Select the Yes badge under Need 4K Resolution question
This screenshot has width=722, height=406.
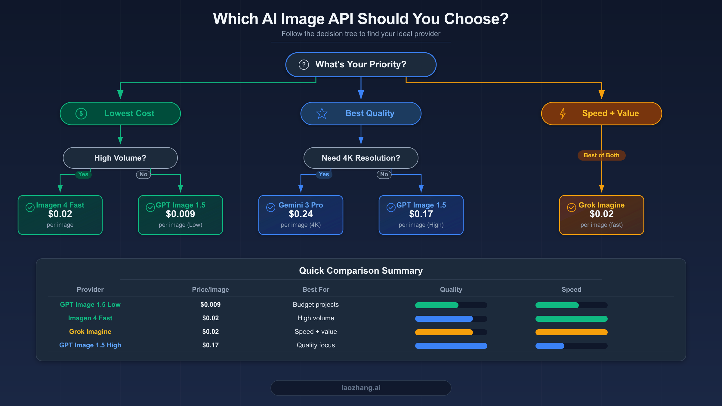323,174
